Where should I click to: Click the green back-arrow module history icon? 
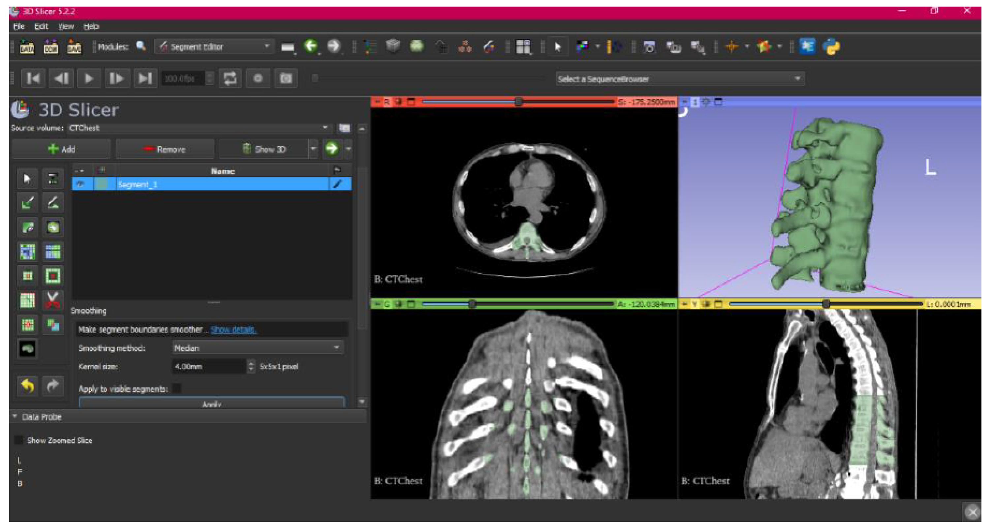coord(310,46)
